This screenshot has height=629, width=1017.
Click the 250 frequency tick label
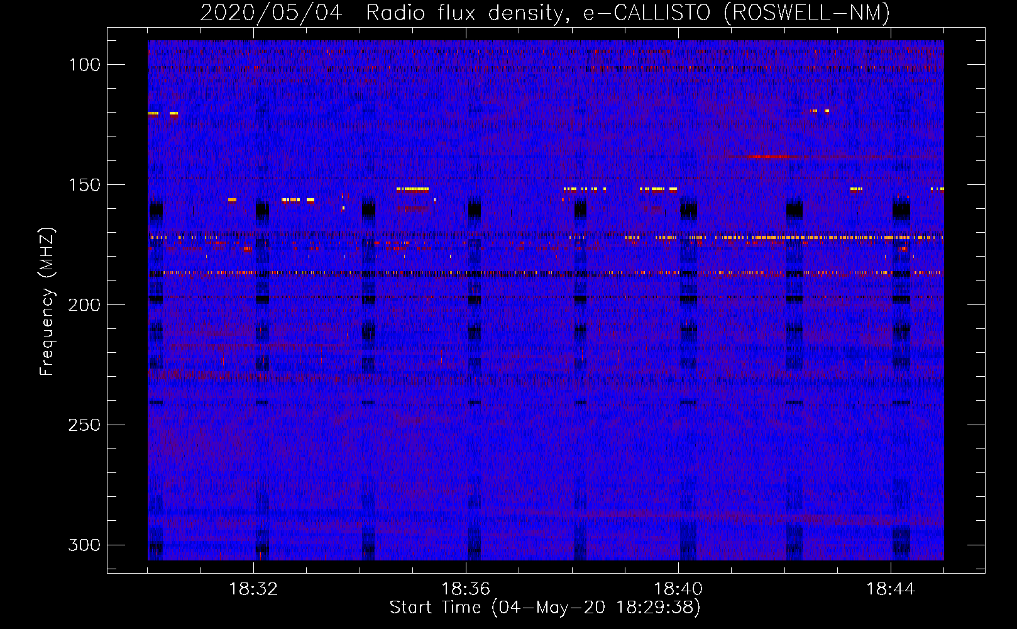(x=84, y=425)
